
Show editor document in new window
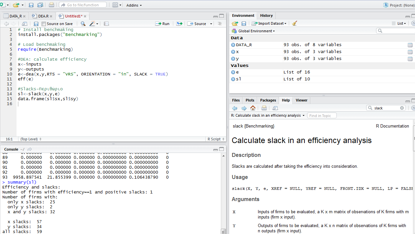[x=24, y=24]
